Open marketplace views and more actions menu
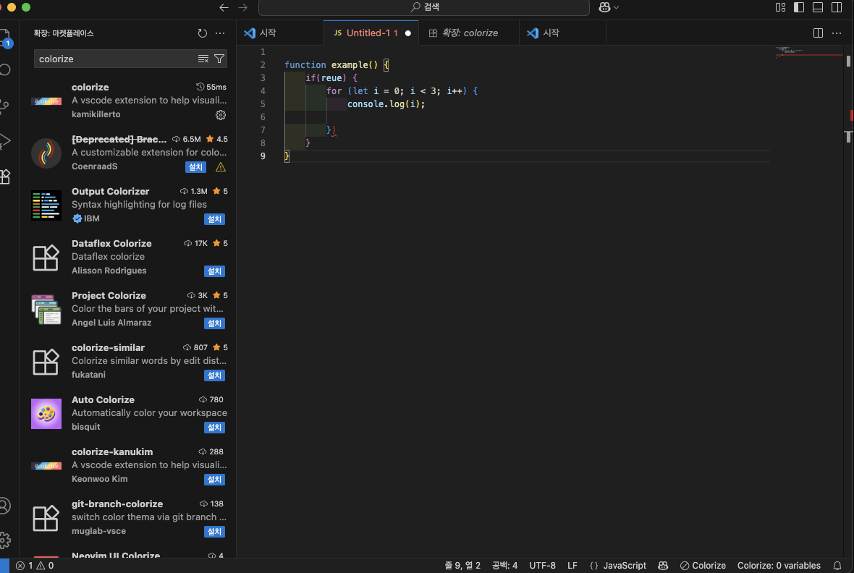Image resolution: width=854 pixels, height=573 pixels. click(x=220, y=33)
